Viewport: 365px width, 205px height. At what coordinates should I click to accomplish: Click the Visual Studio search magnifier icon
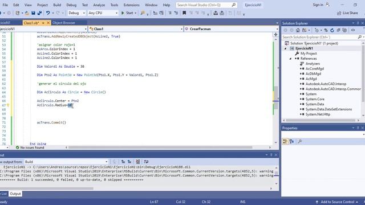233,5
